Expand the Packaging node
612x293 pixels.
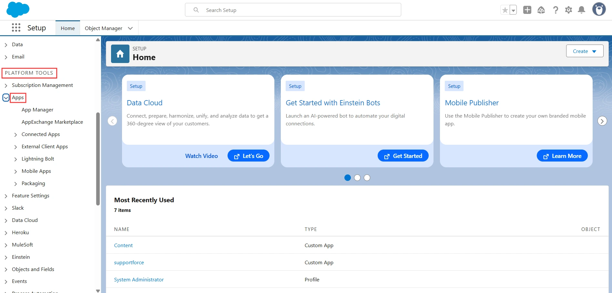tap(15, 183)
